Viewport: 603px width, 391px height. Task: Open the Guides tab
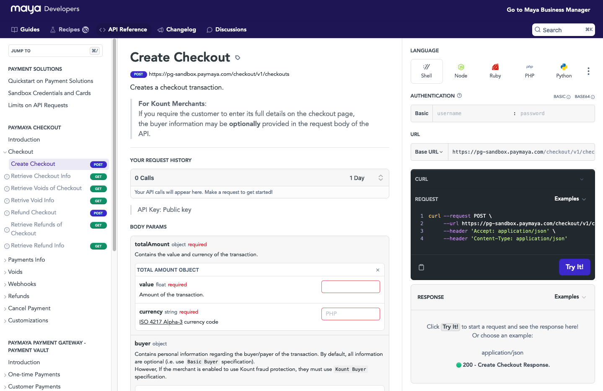(x=26, y=29)
